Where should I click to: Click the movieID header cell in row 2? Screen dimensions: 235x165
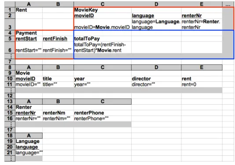click(x=103, y=16)
